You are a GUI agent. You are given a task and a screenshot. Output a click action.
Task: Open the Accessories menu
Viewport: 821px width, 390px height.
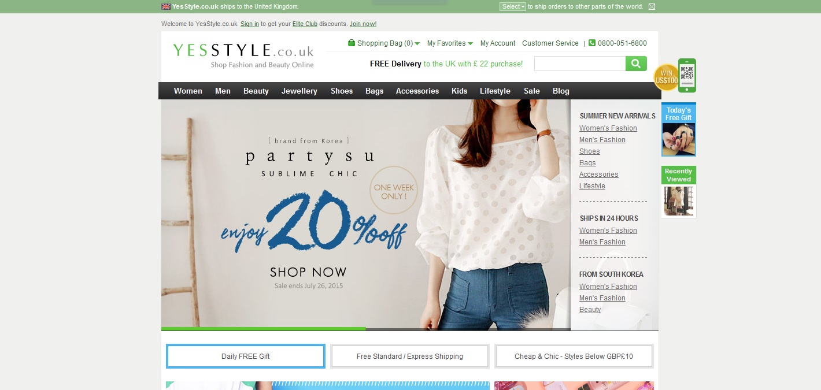[x=417, y=91]
